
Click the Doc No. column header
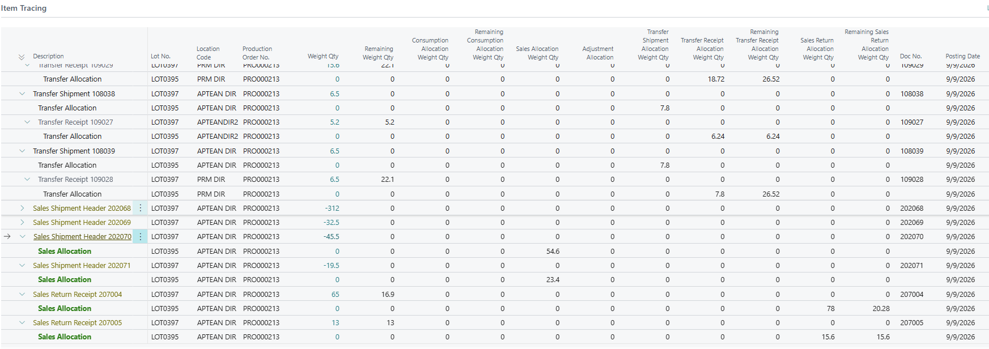click(911, 56)
